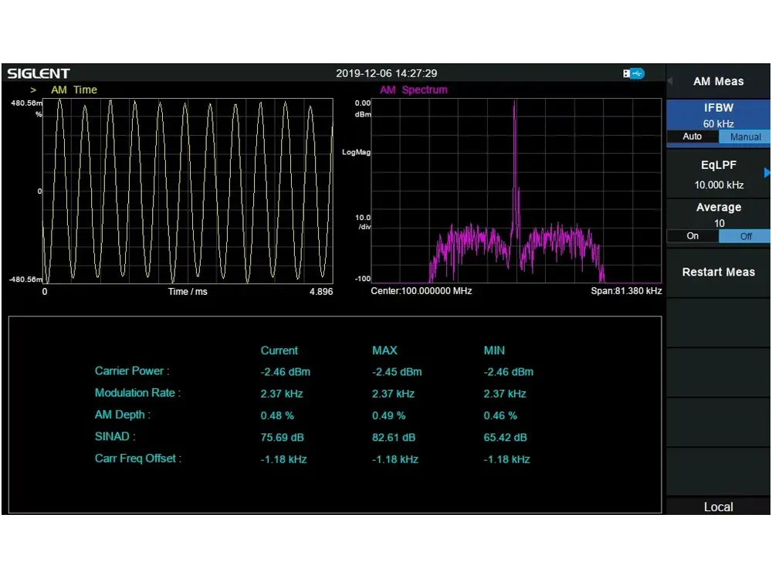Viewport: 772px width, 579px height.
Task: Click the SIGLENT logo
Action: [39, 74]
